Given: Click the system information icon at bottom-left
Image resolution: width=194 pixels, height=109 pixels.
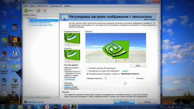Looking at the screenshot, I should pyautogui.click(x=25, y=102).
